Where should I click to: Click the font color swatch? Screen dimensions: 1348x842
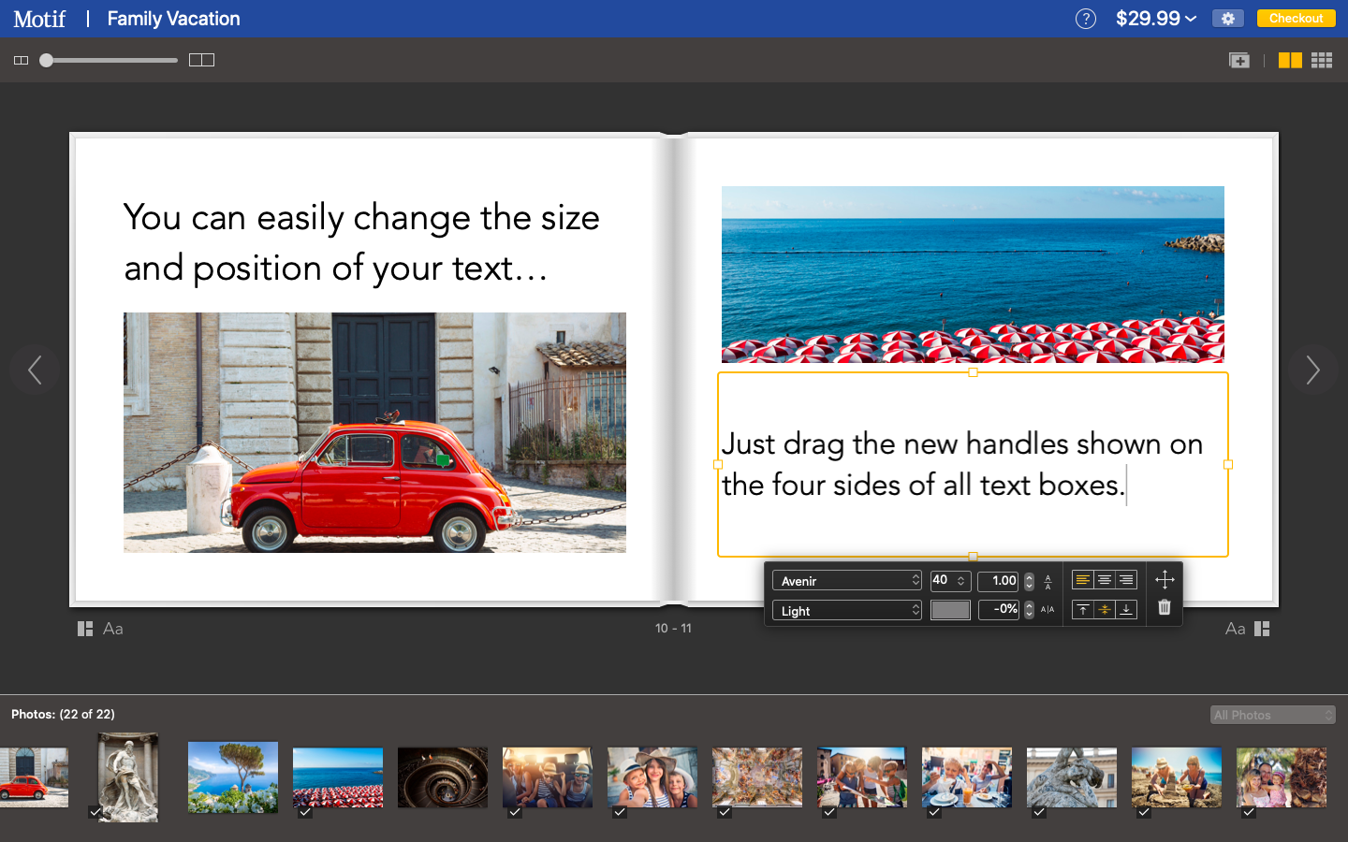(x=950, y=610)
